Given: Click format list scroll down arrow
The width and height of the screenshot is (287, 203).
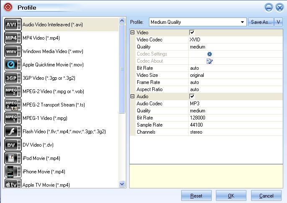Looking at the screenshot, I should 122,184.
